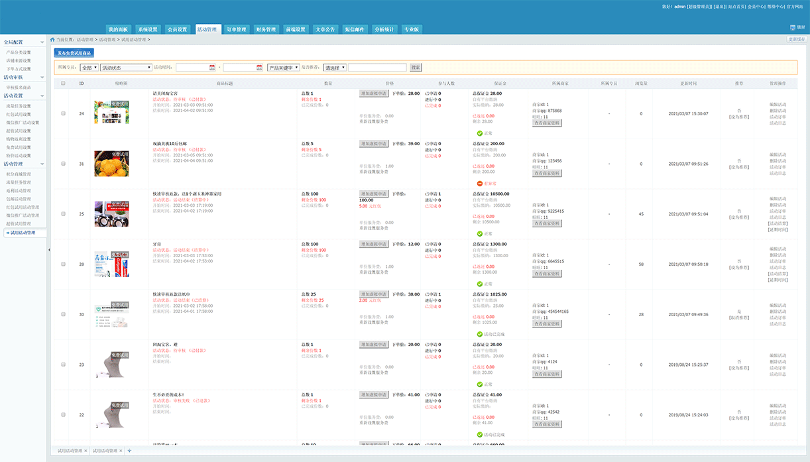Image resolution: width=810 pixels, height=462 pixels.
Task: Open the start date calendar picker icon
Action: pyautogui.click(x=212, y=68)
